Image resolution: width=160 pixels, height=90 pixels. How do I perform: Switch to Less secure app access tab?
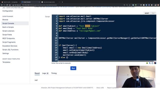(50, 2)
